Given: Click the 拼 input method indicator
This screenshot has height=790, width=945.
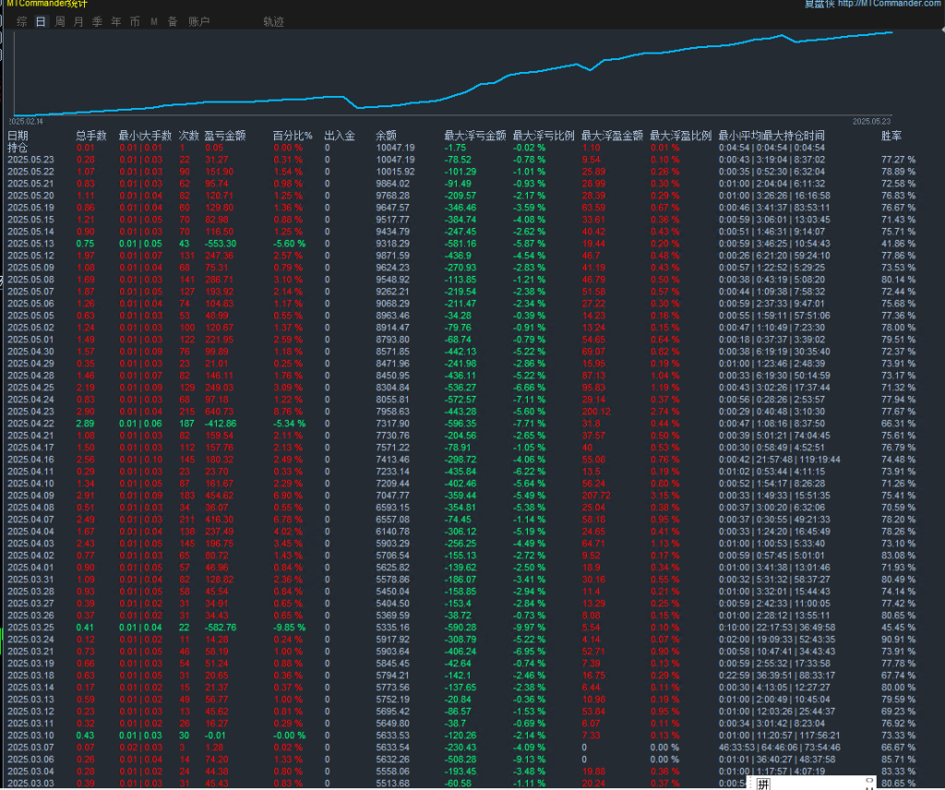Looking at the screenshot, I should pos(763,783).
